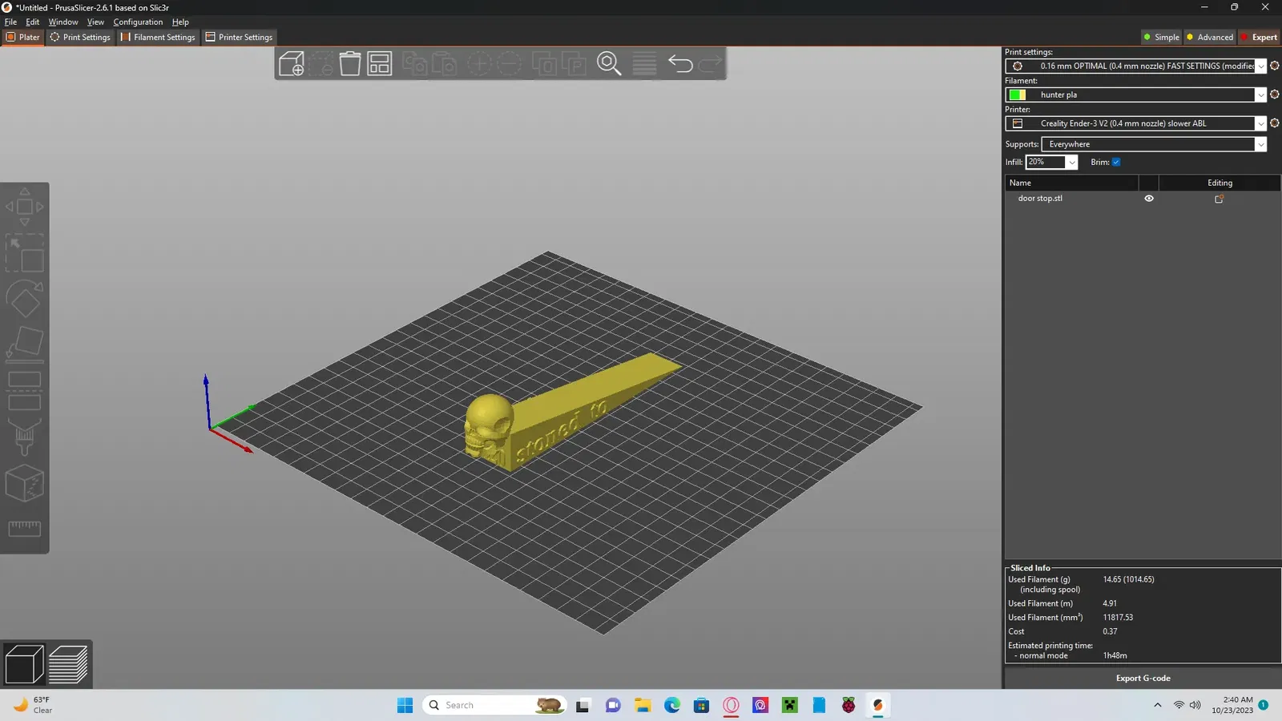1282x721 pixels.
Task: Select the Paint-on supports tool
Action: click(25, 437)
